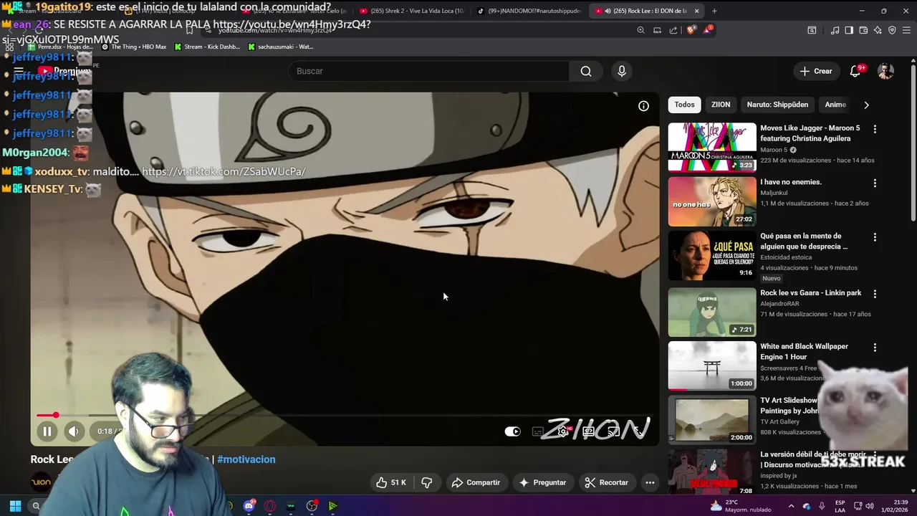The image size is (917, 516).
Task: Start voice search with microphone icon
Action: [x=622, y=71]
